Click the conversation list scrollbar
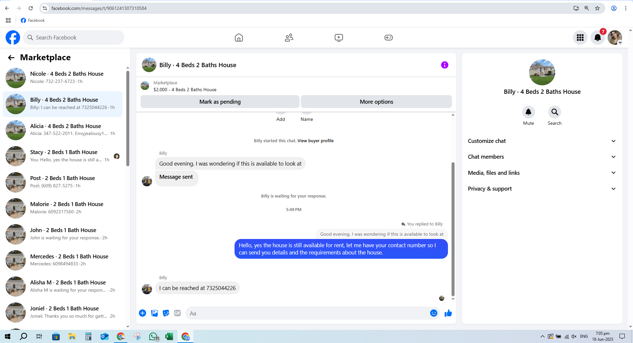This screenshot has width=633, height=343. (x=128, y=119)
